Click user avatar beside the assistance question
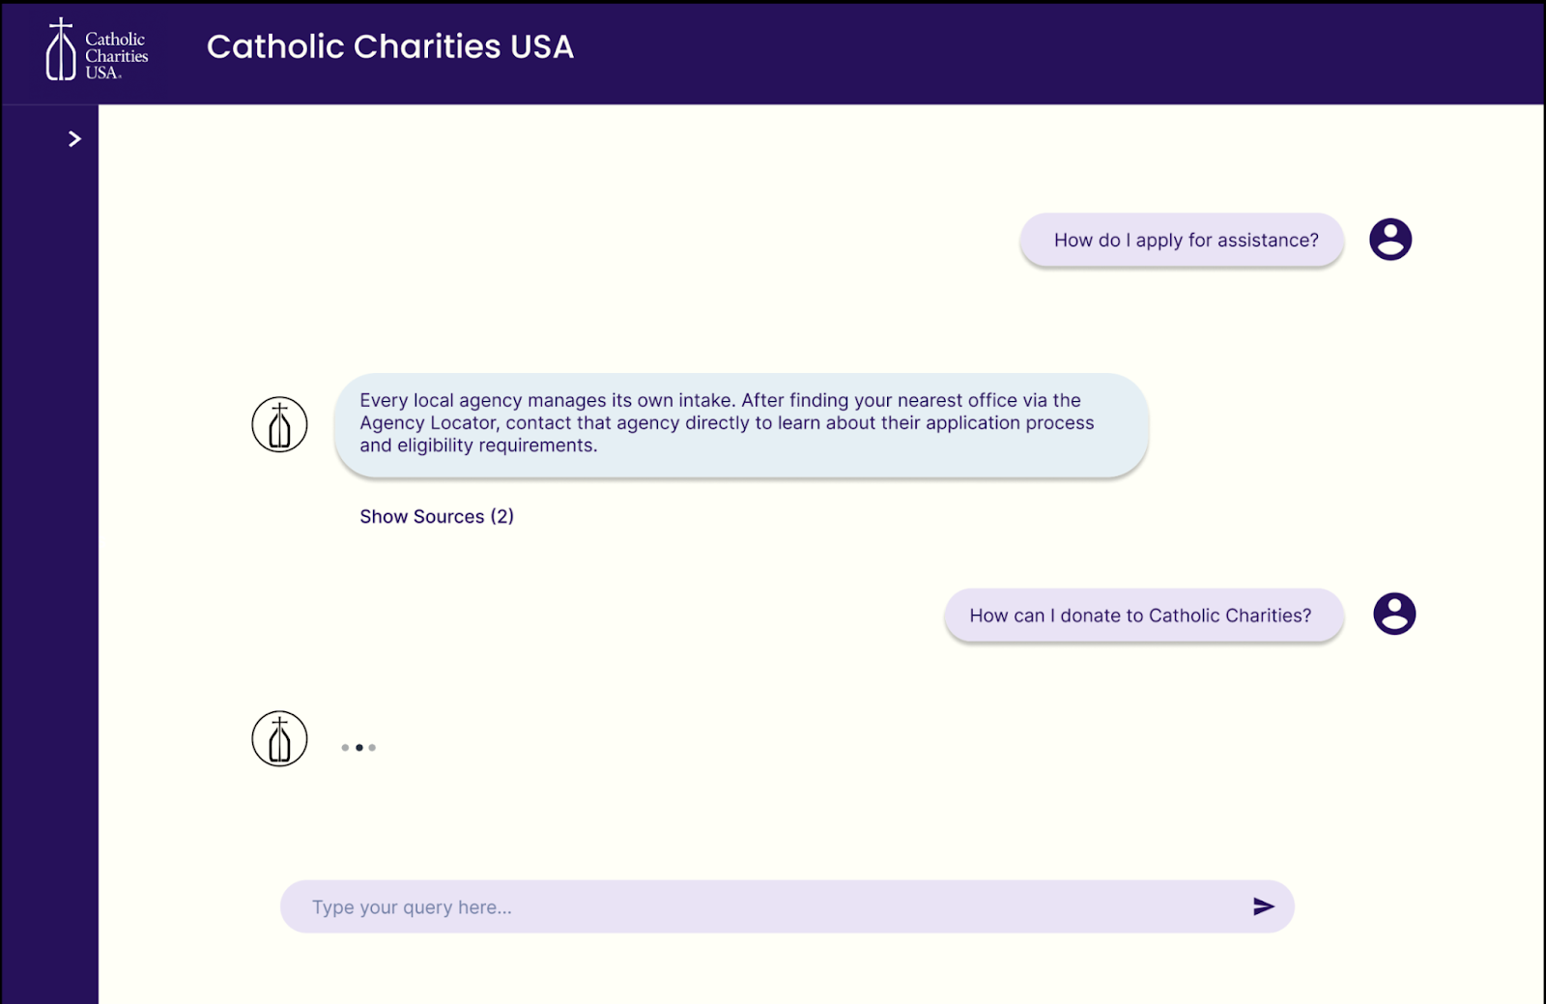Image resolution: width=1546 pixels, height=1004 pixels. [x=1390, y=240]
